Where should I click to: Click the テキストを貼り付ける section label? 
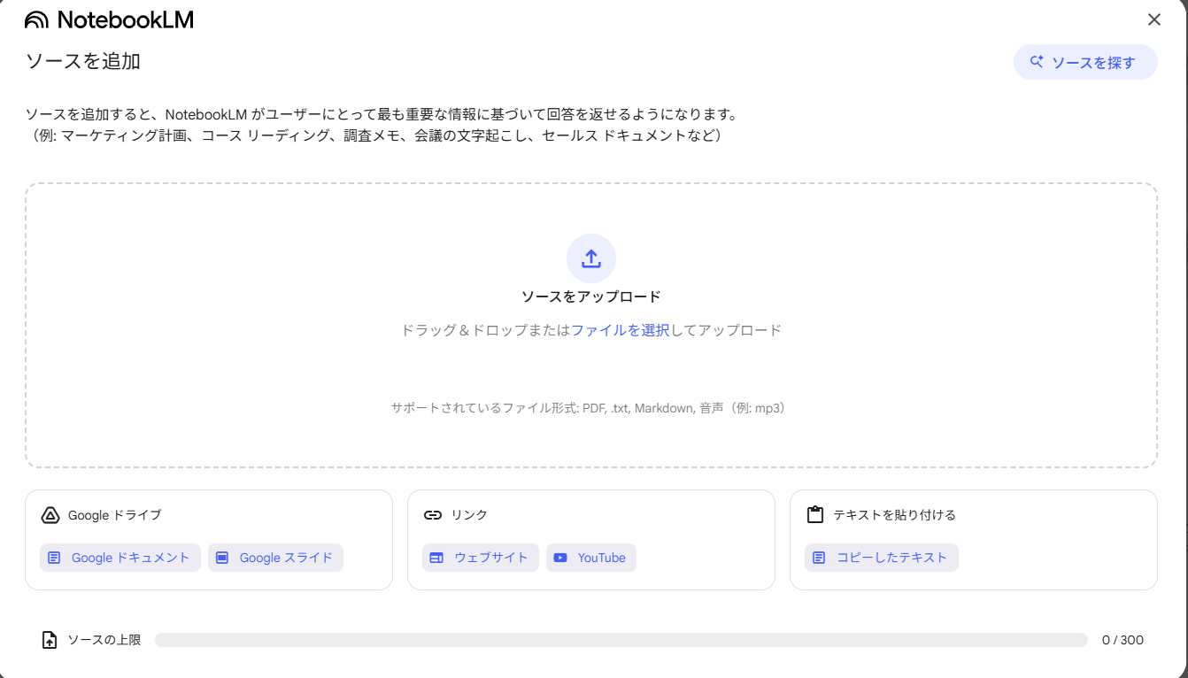point(894,515)
